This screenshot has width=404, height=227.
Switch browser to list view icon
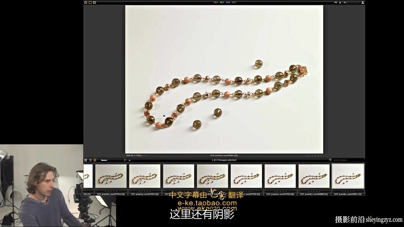pyautogui.click(x=90, y=160)
